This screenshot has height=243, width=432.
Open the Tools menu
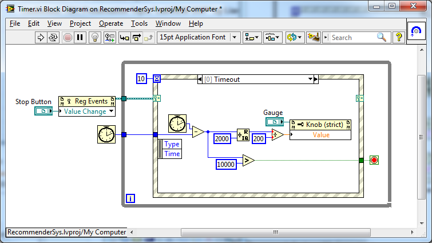[x=139, y=23]
